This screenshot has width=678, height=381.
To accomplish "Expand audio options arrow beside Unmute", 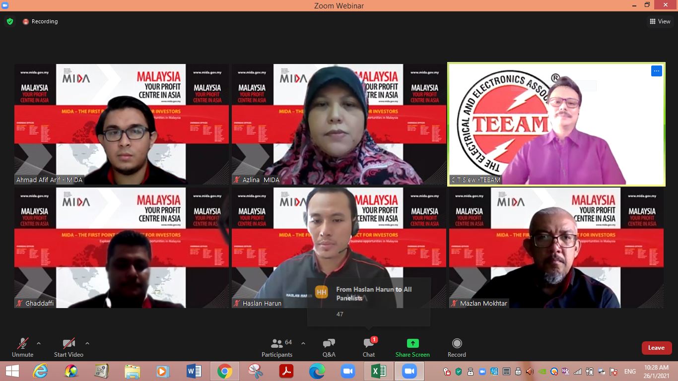I will [x=39, y=343].
